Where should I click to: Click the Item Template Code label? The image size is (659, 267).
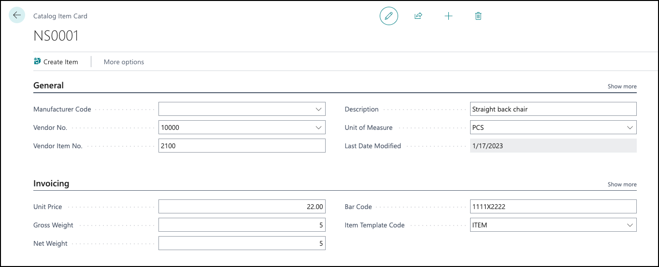pyautogui.click(x=374, y=225)
